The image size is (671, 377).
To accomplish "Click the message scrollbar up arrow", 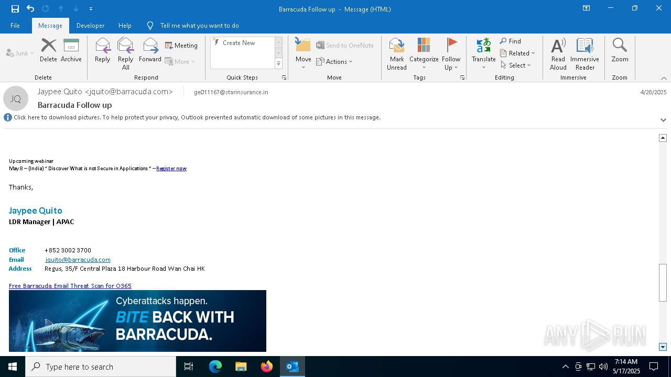I will coord(663,138).
